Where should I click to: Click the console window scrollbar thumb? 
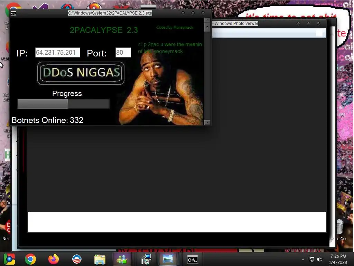point(207,27)
